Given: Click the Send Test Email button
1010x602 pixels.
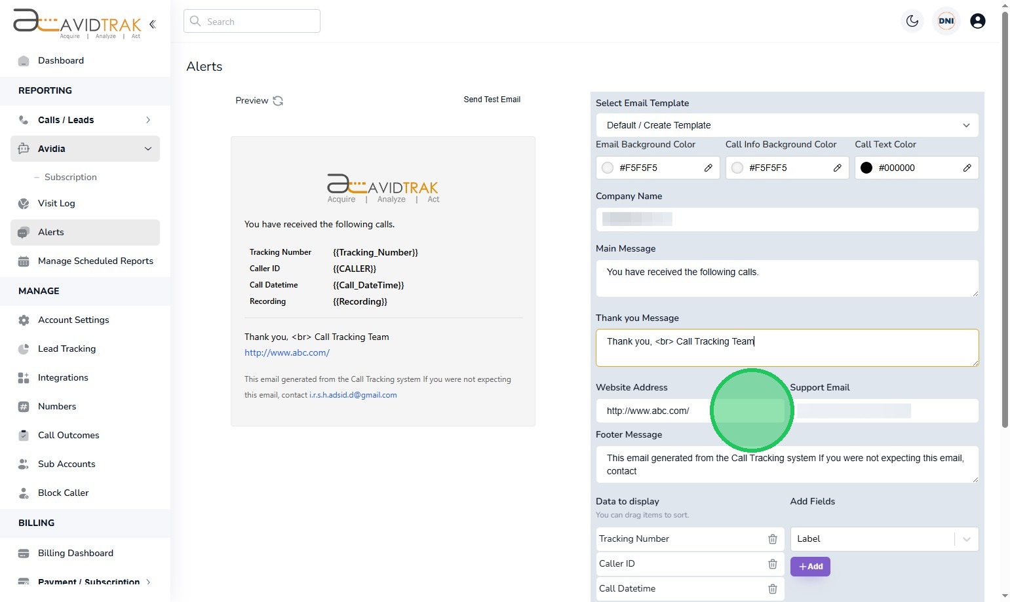Looking at the screenshot, I should 492,100.
